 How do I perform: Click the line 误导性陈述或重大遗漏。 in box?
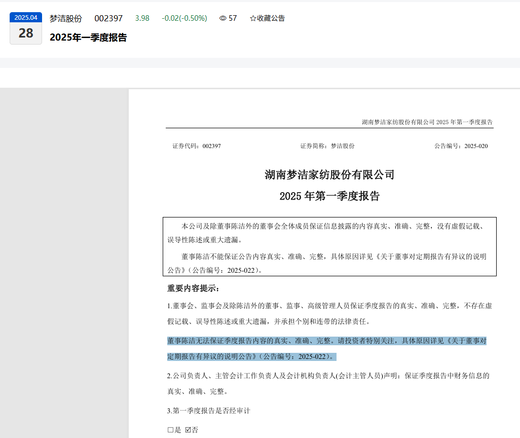(205, 240)
